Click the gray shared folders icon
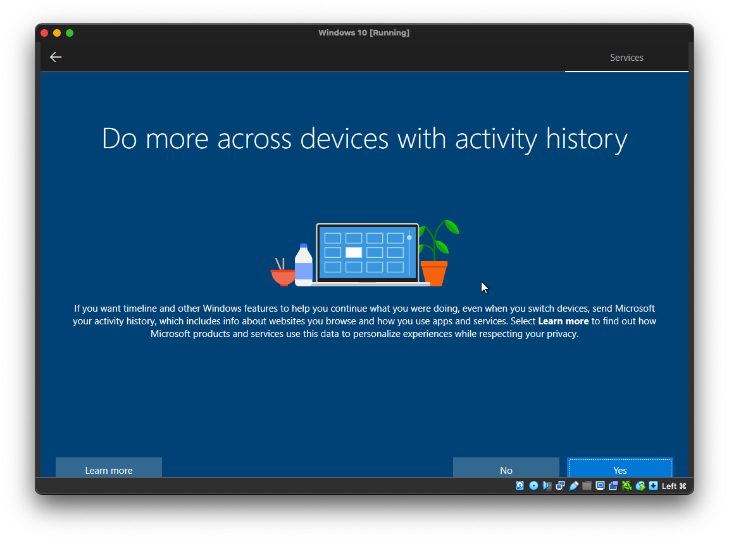729x541 pixels. click(587, 486)
